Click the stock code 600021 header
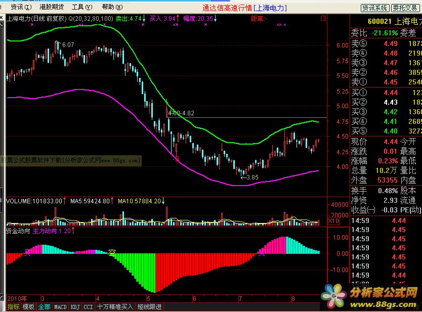 (379, 21)
